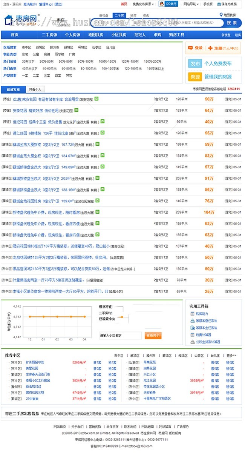Filter property type by 写字楼
This screenshot has width=245, height=456.
click(59, 54)
